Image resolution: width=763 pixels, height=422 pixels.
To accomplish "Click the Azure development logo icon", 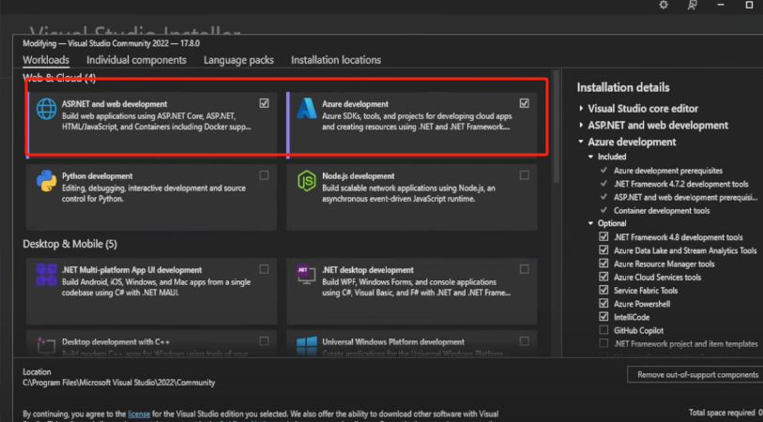I will [307, 109].
